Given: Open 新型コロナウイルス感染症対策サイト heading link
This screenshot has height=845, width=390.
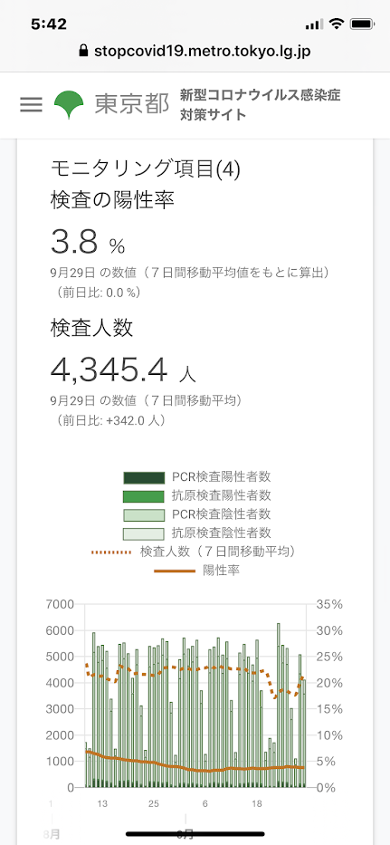Looking at the screenshot, I should point(261,104).
